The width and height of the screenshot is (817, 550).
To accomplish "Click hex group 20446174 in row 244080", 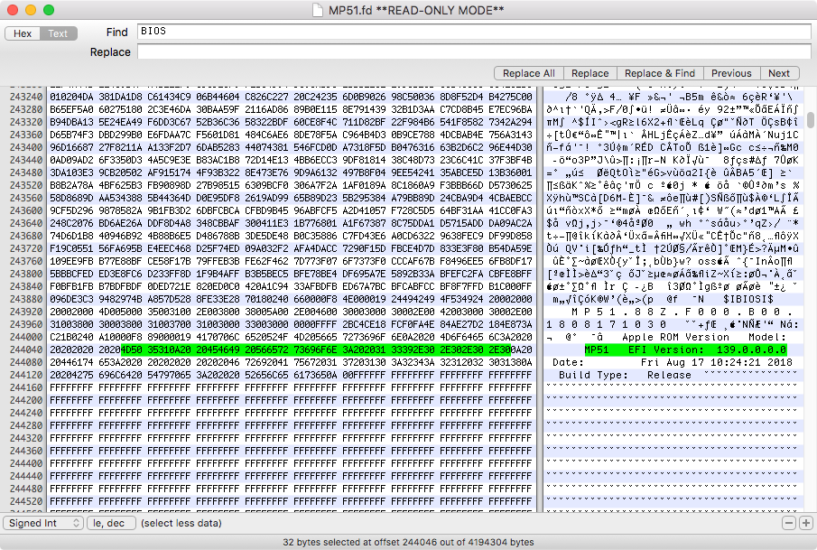I will pos(71,362).
